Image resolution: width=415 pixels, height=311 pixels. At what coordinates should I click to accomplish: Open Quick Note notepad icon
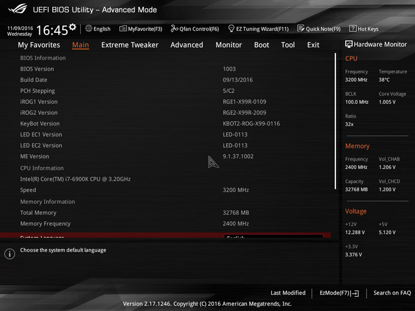(x=301, y=28)
